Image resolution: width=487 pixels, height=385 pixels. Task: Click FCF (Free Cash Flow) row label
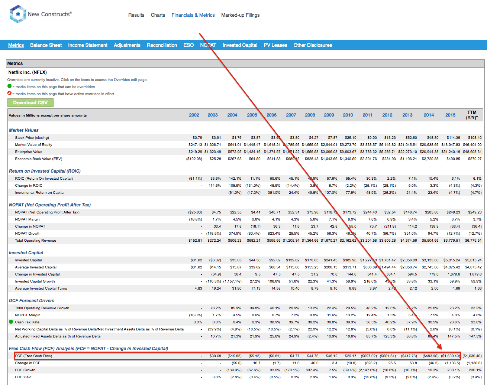coord(33,356)
